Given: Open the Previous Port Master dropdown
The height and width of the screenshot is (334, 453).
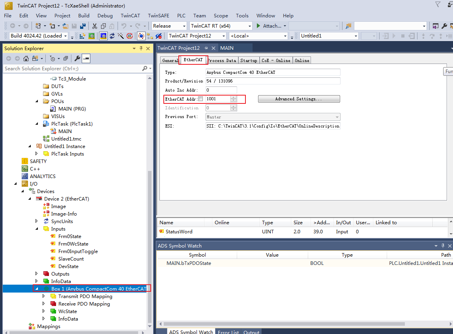Looking at the screenshot, I should (x=337, y=117).
